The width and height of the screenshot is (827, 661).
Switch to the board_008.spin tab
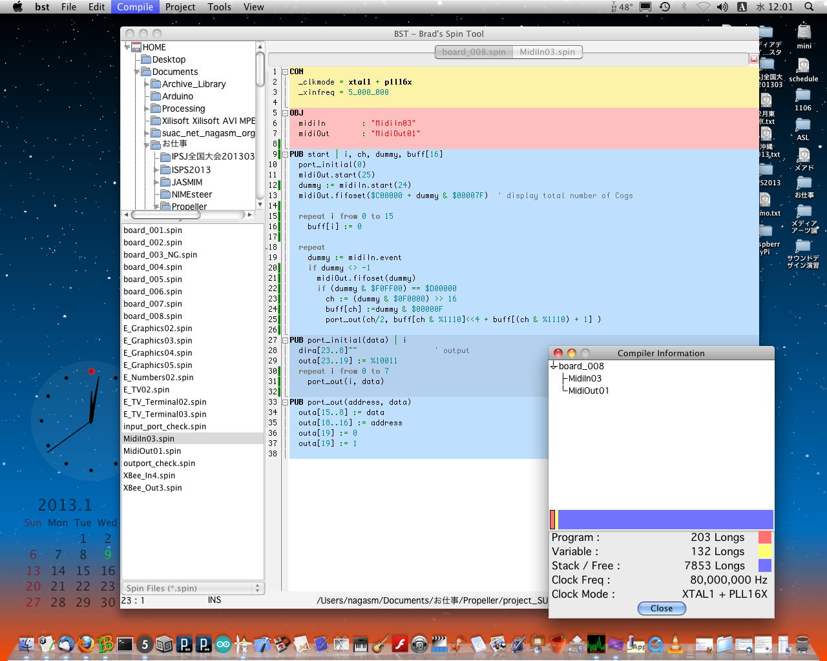pyautogui.click(x=474, y=52)
